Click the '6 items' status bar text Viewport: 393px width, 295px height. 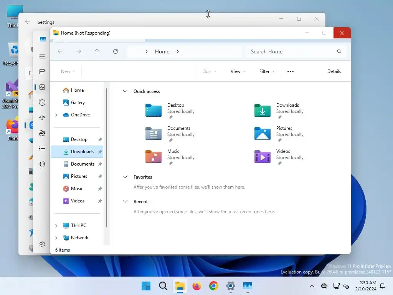(x=63, y=250)
